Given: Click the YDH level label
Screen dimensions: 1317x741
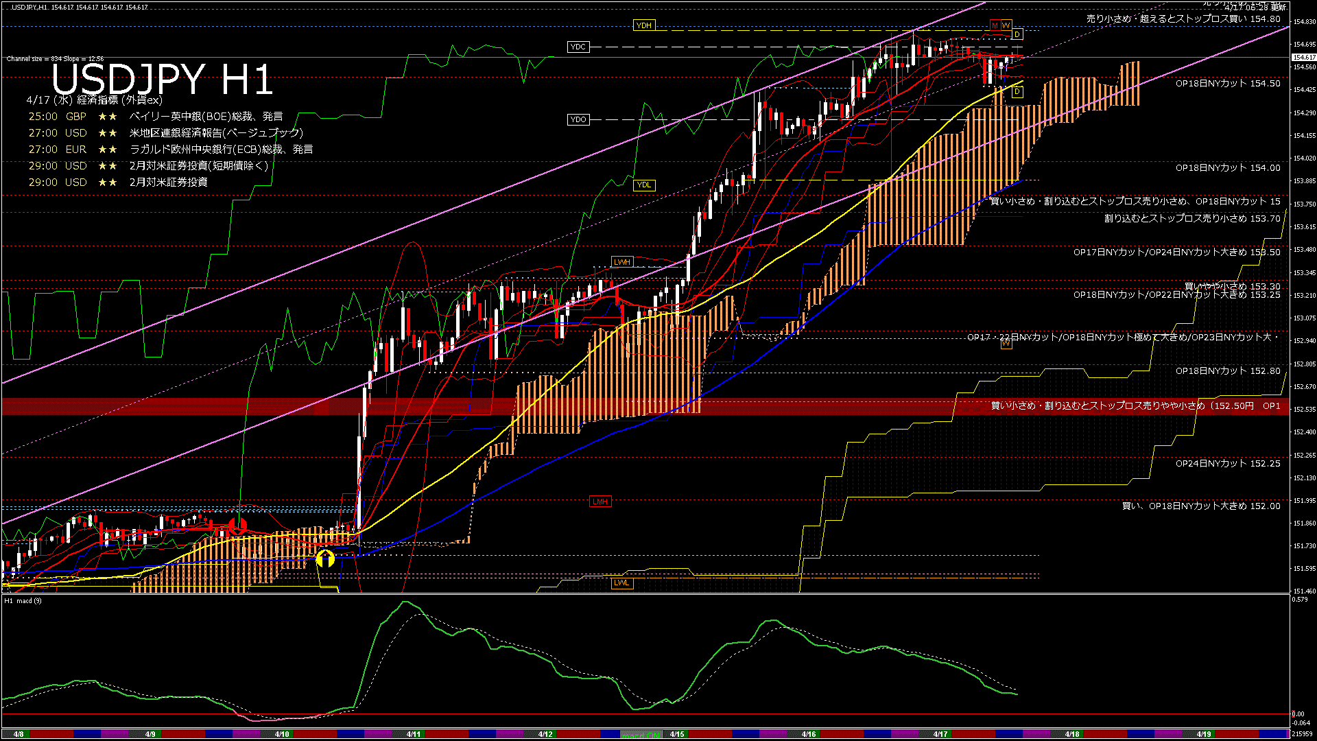Looking at the screenshot, I should pos(644,25).
